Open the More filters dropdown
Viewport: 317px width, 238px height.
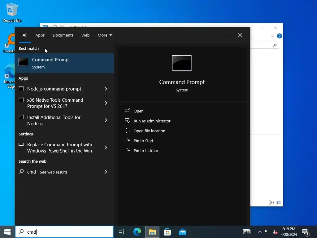[105, 35]
